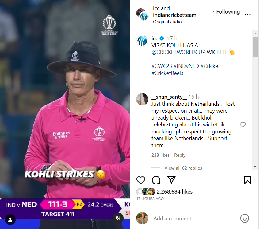Click the comments scrollbar down arrow
The image size is (260, 229).
coord(255,166)
